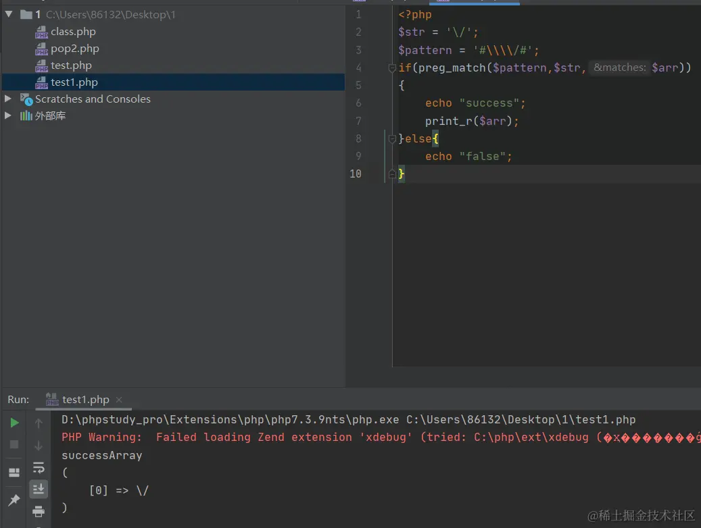Print the console output

click(39, 511)
